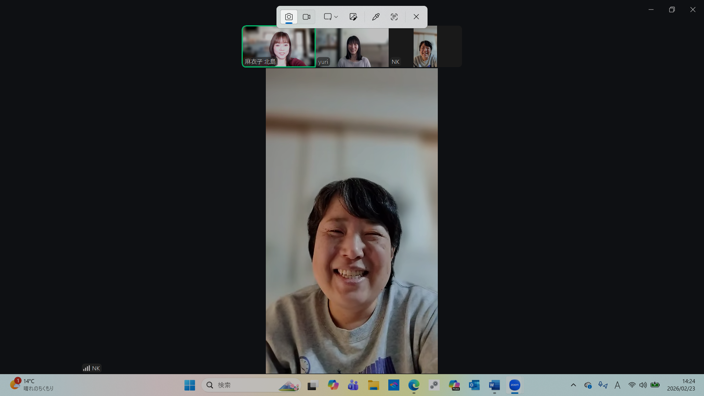
Task: Close the Snipping Tool overlay
Action: click(x=416, y=17)
